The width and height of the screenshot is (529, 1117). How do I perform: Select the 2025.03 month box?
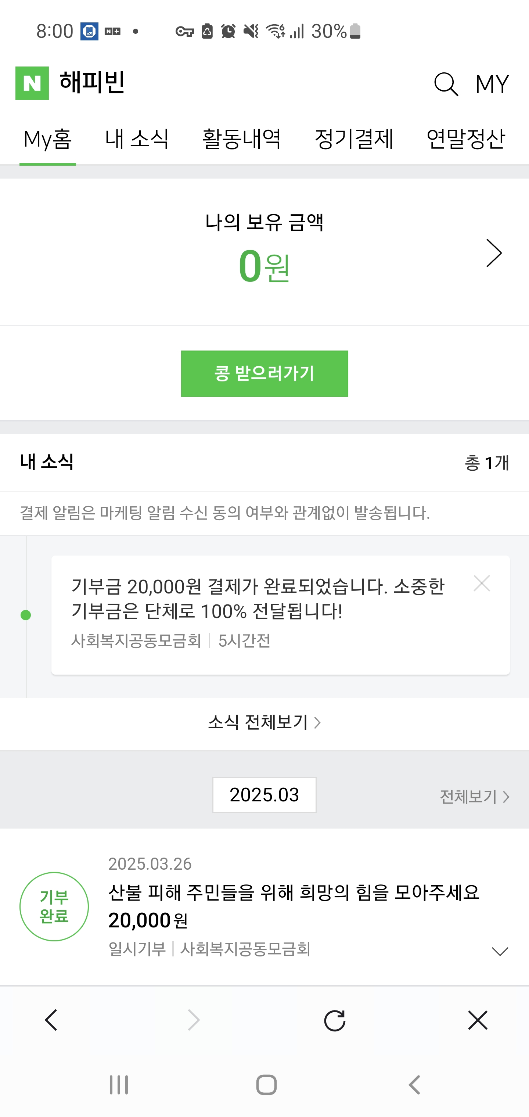pyautogui.click(x=264, y=795)
